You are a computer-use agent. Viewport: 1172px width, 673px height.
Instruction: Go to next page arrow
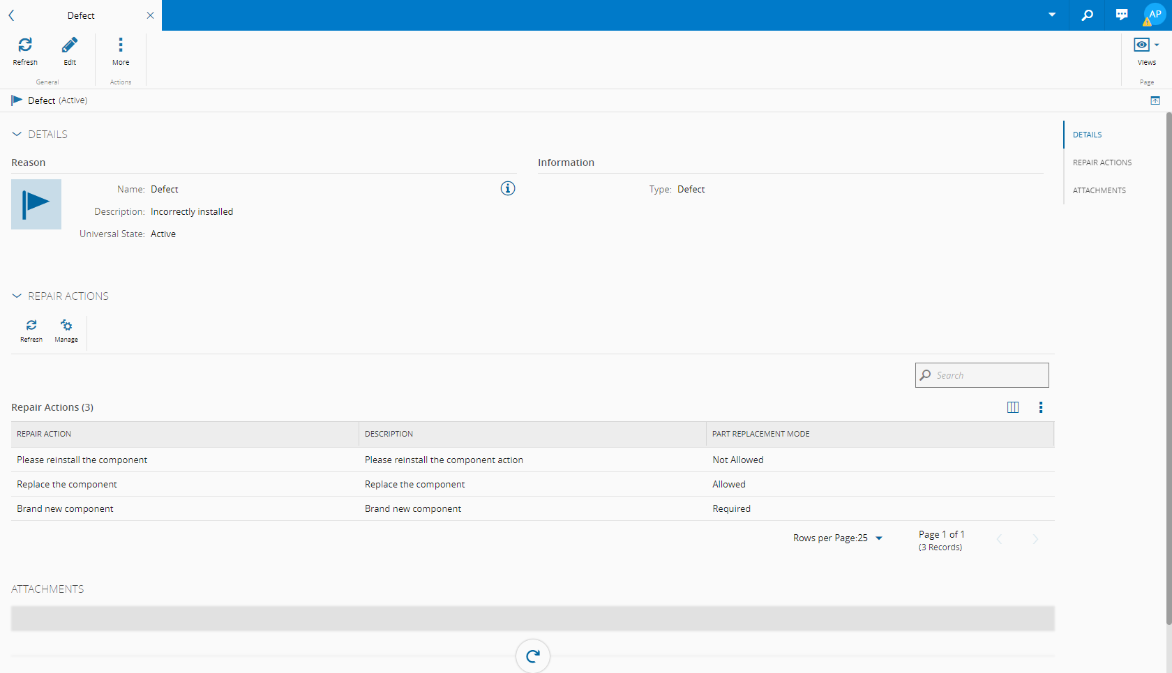(x=1035, y=539)
